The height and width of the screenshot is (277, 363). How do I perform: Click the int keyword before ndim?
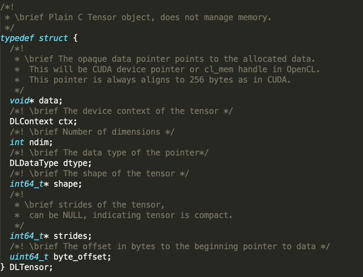(x=17, y=142)
